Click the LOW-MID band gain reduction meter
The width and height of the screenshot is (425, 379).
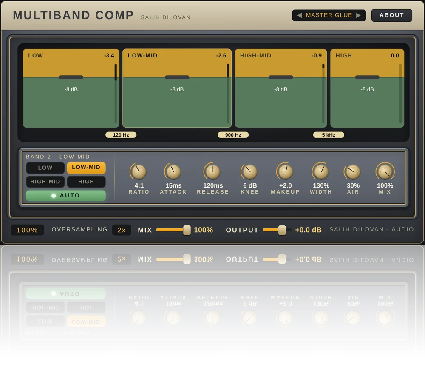(228, 94)
